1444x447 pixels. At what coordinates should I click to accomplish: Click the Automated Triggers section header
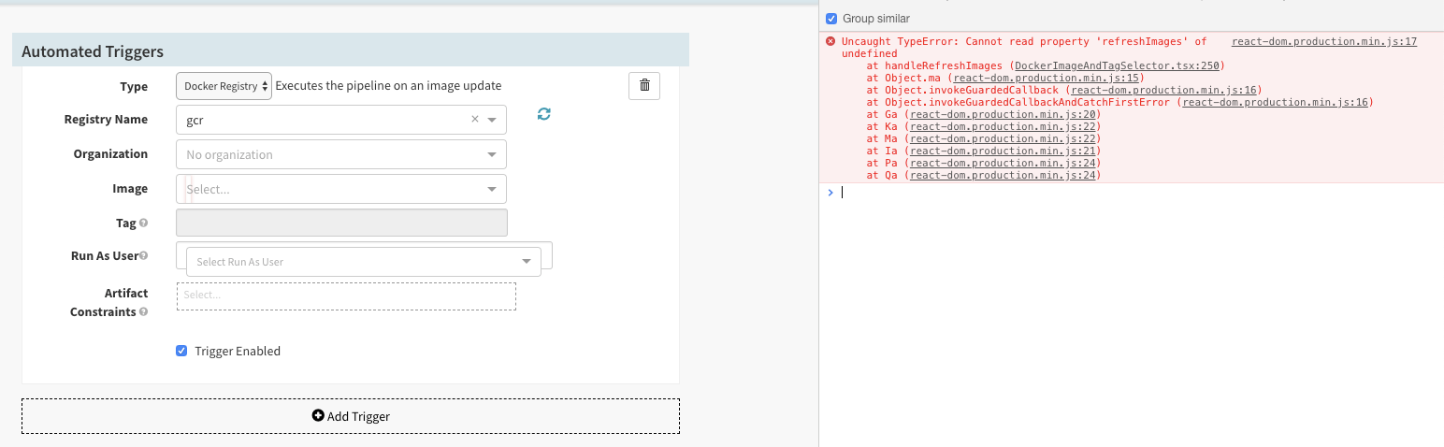351,51
